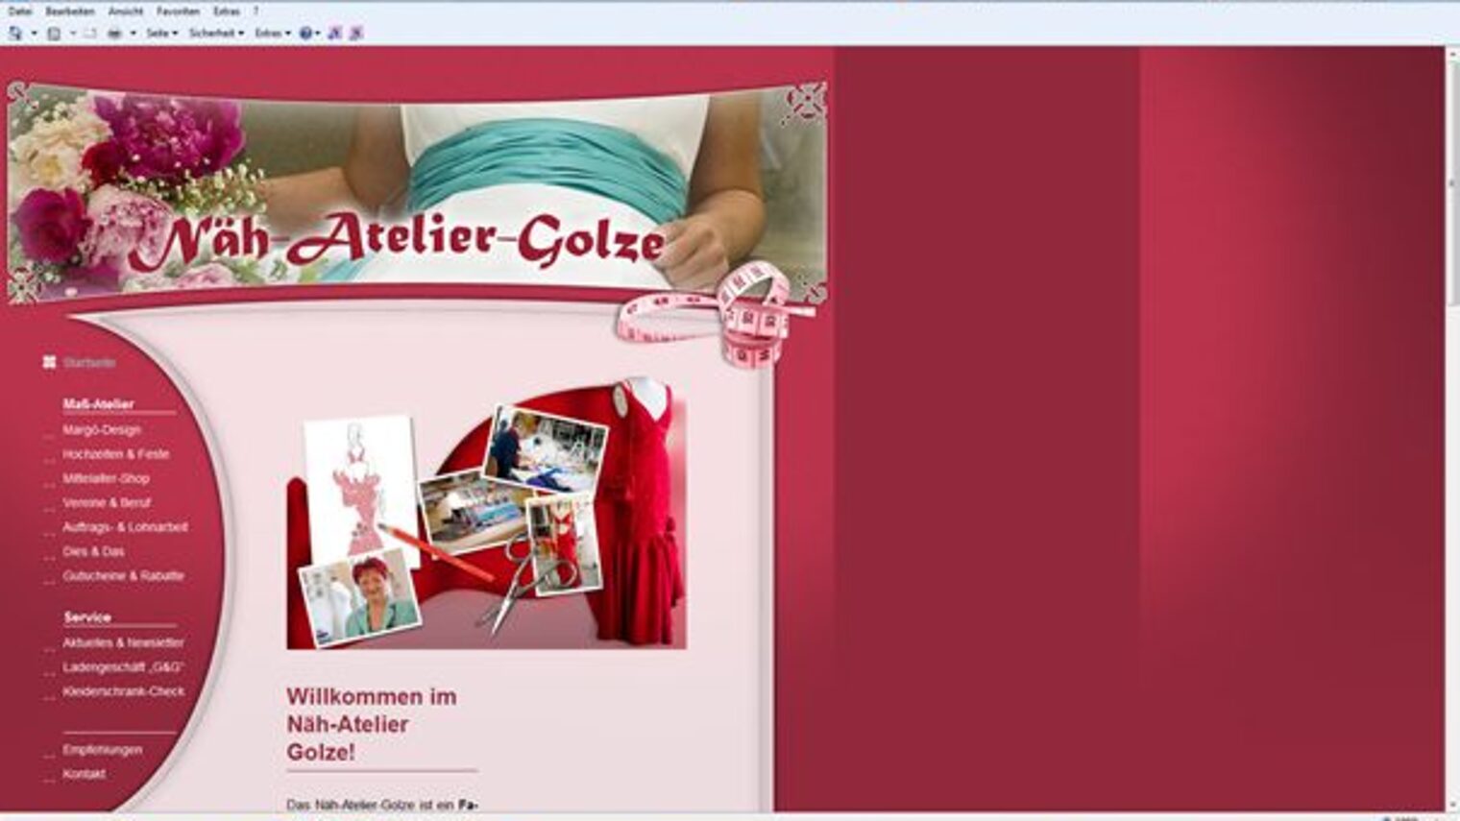Open the Sicherheit dropdown
Screen dimensions: 1460x821
point(216,33)
